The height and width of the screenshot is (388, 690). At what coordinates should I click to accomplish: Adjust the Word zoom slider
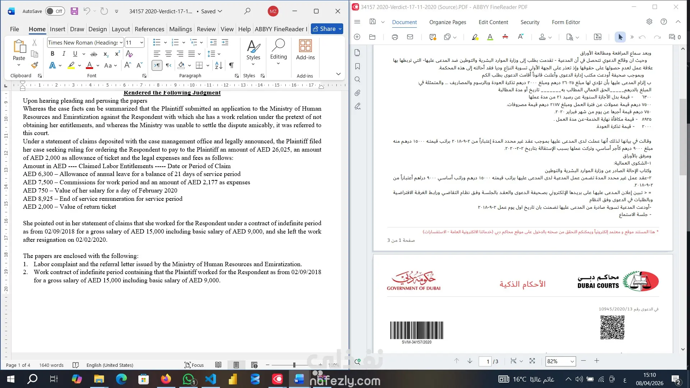[294, 365]
